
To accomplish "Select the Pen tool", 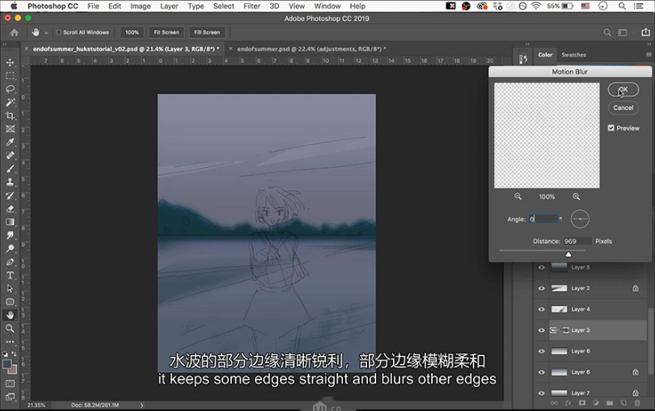I will [x=10, y=262].
